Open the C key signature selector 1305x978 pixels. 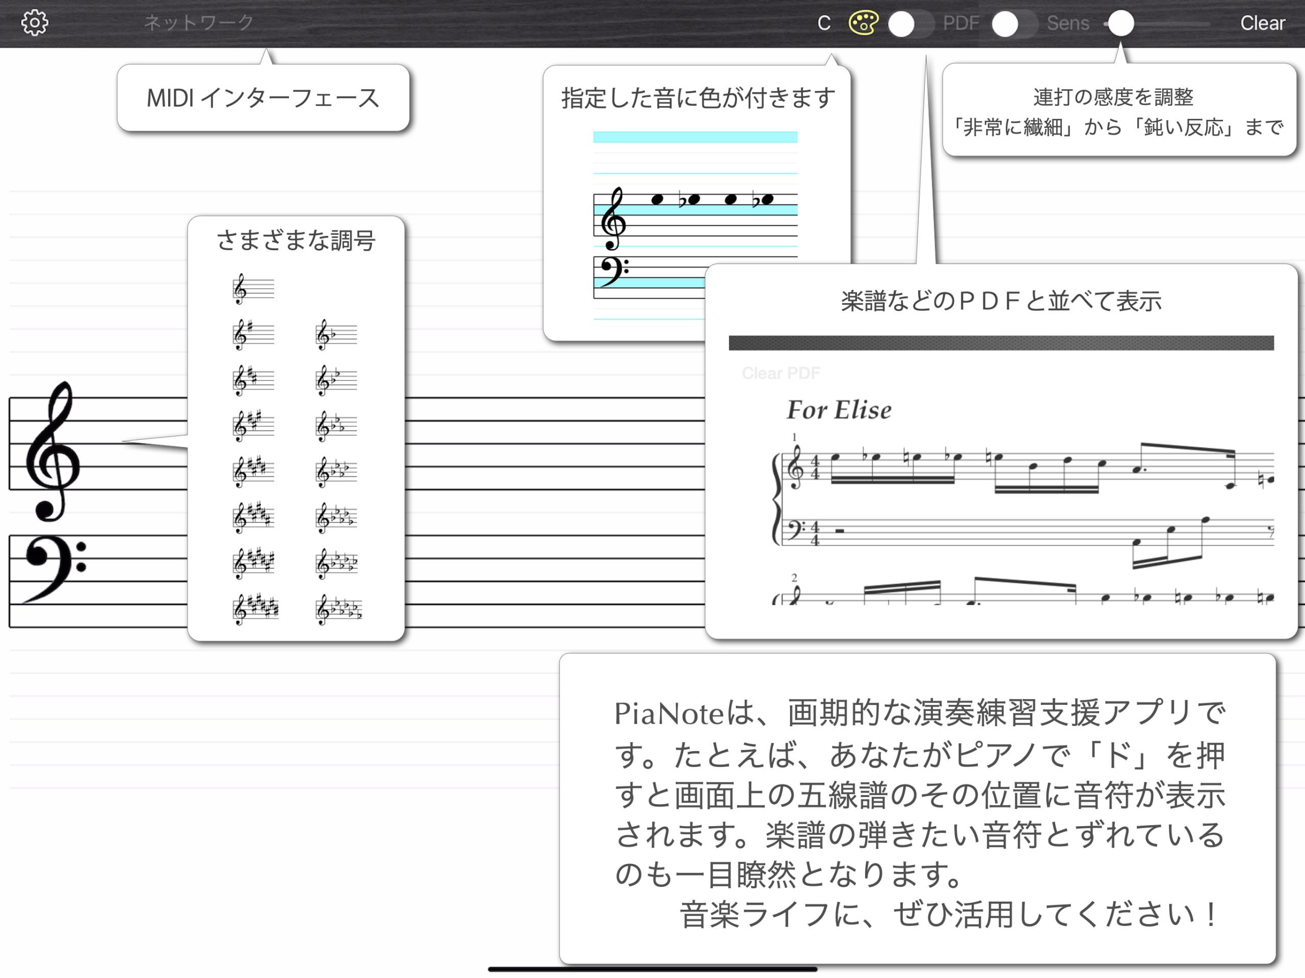pyautogui.click(x=824, y=23)
